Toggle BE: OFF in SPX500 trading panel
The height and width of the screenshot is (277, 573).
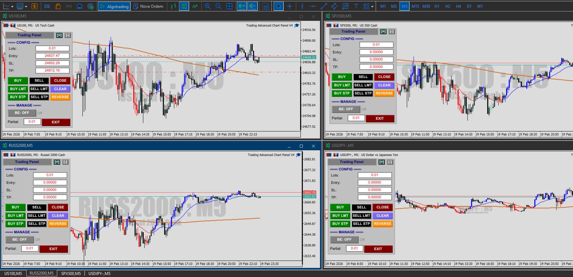click(x=346, y=109)
